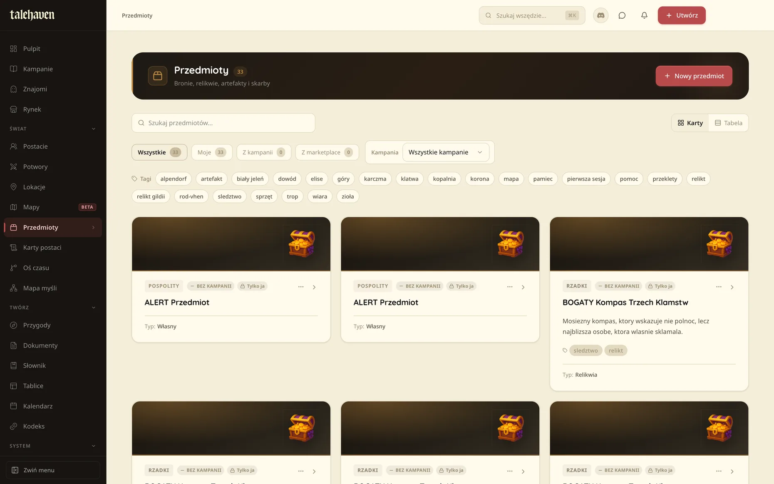Open the Postacie sidebar link
774x484 pixels.
pyautogui.click(x=53, y=146)
